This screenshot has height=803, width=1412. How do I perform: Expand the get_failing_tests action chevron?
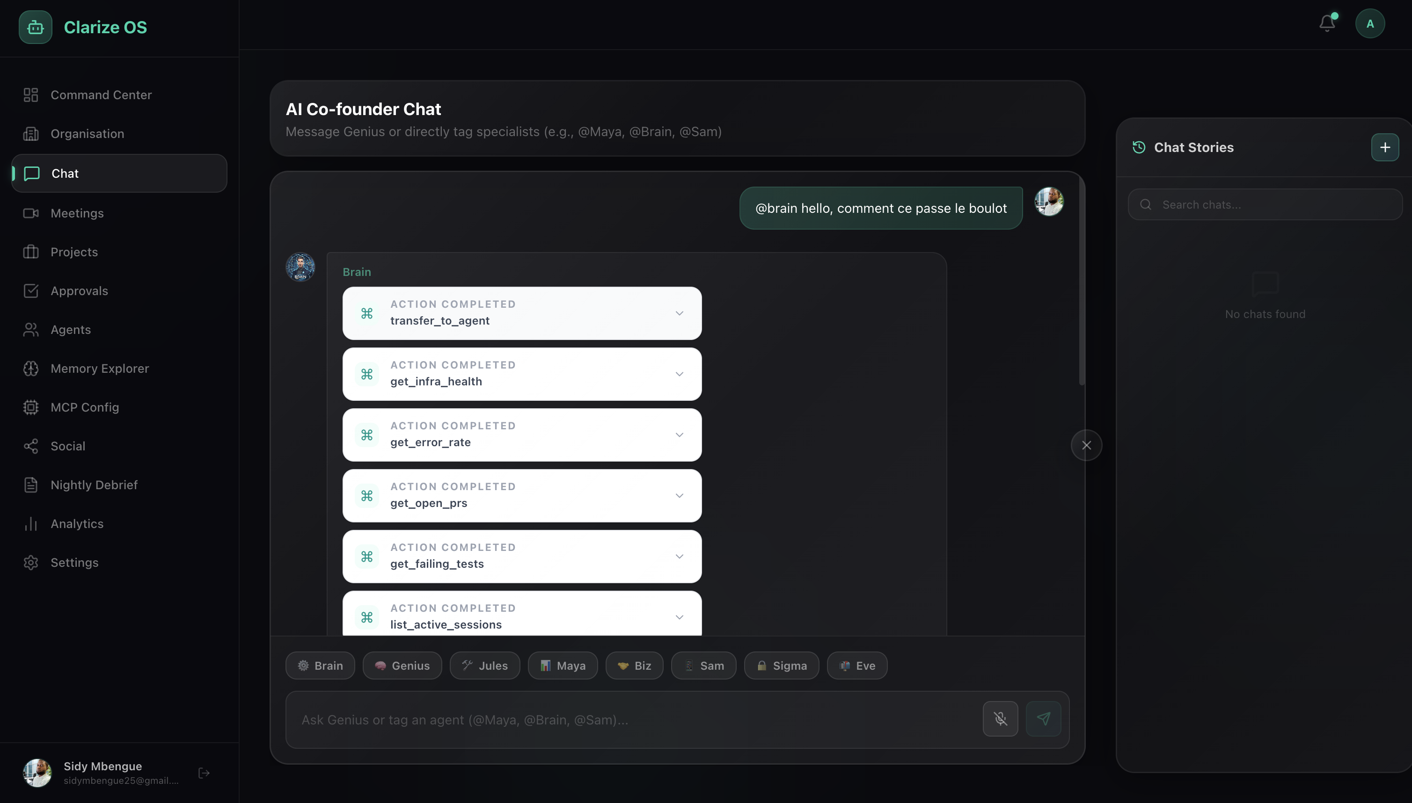[x=679, y=557]
